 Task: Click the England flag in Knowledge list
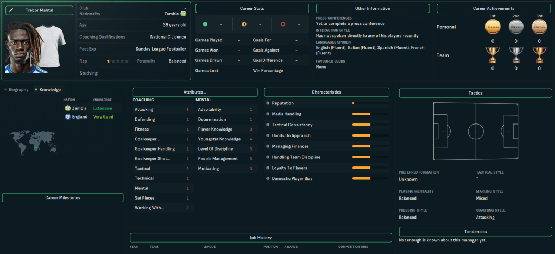pyautogui.click(x=68, y=117)
